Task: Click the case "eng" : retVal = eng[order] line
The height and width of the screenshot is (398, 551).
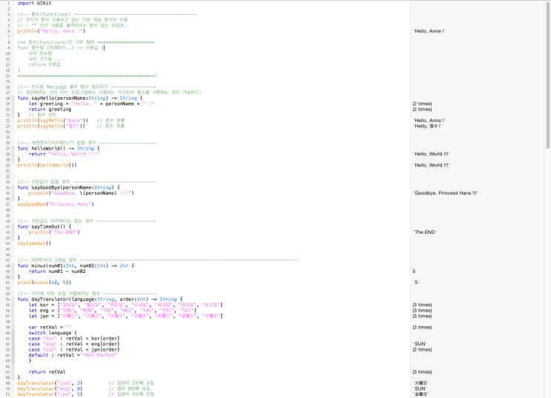Action: click(x=74, y=344)
